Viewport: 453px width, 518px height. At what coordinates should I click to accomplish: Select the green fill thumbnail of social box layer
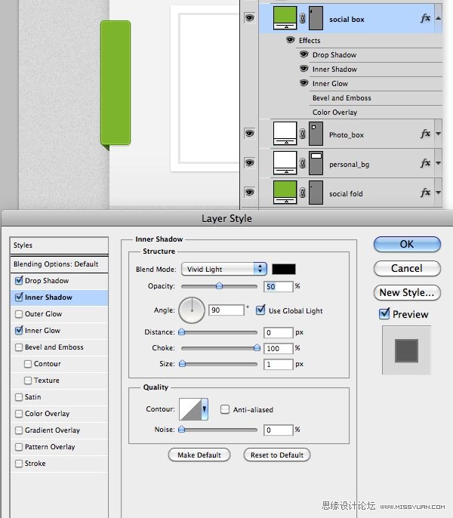coord(285,18)
